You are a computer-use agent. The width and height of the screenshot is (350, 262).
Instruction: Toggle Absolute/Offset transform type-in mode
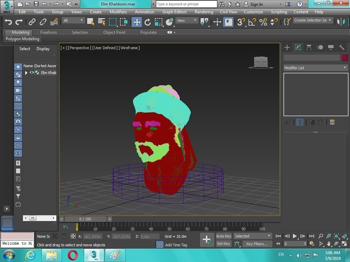point(73,236)
